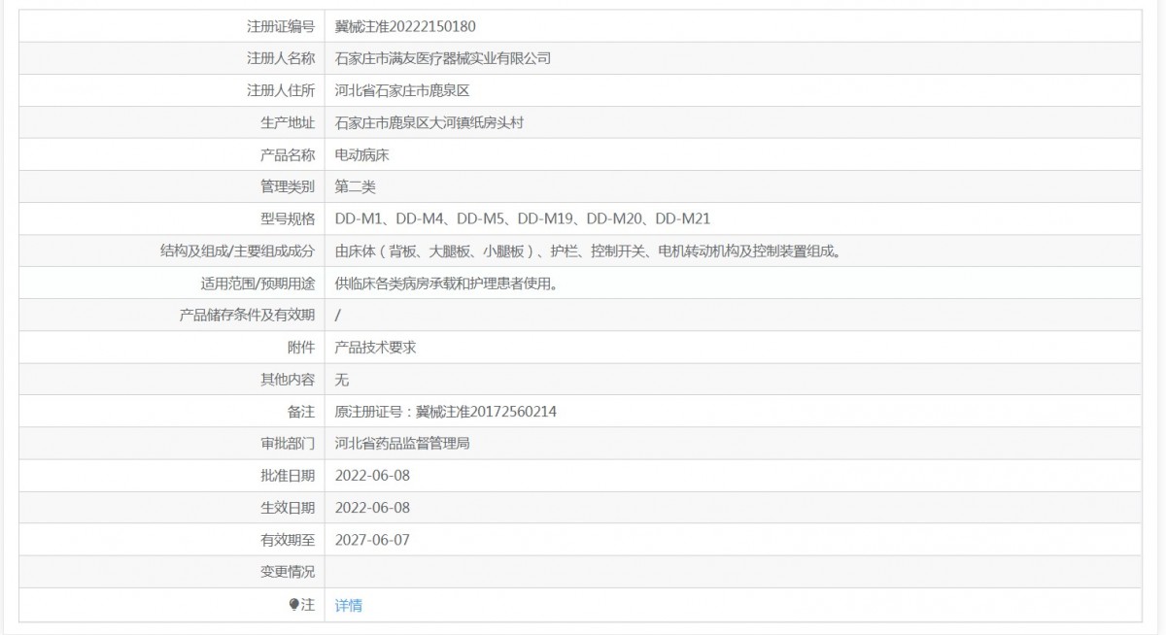The image size is (1166, 635).
Task: Click the 注册人名称 label
Action: click(281, 58)
